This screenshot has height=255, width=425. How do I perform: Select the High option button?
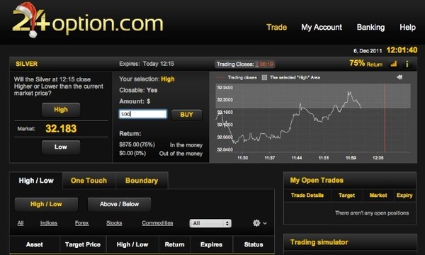pos(61,110)
